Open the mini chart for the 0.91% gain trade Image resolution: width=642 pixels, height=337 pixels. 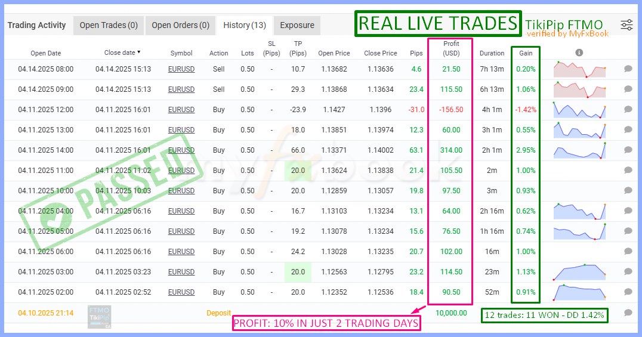point(579,292)
